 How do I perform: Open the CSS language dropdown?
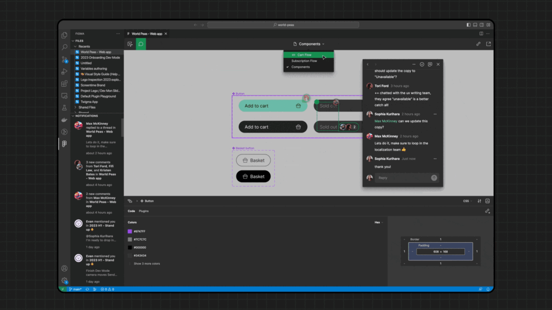click(x=468, y=201)
